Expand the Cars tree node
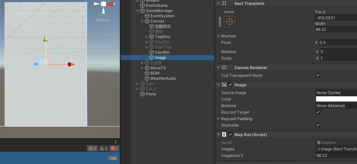This screenshot has height=164, width=357. [x=137, y=84]
